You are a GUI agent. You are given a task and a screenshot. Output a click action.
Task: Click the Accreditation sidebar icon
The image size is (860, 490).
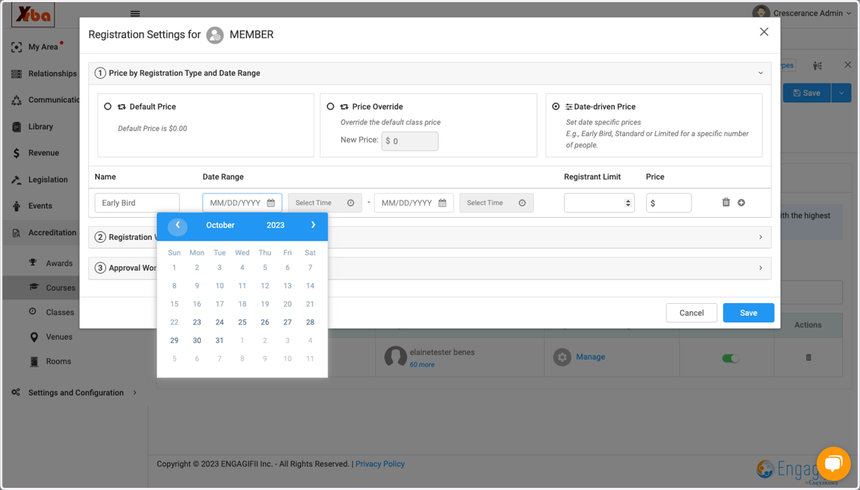16,233
